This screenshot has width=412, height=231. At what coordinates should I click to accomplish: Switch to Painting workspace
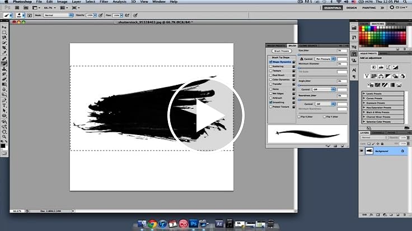369,8
